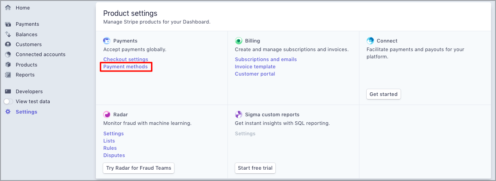Image resolution: width=496 pixels, height=181 pixels.
Task: Click the Reports chart icon
Action: coord(8,75)
